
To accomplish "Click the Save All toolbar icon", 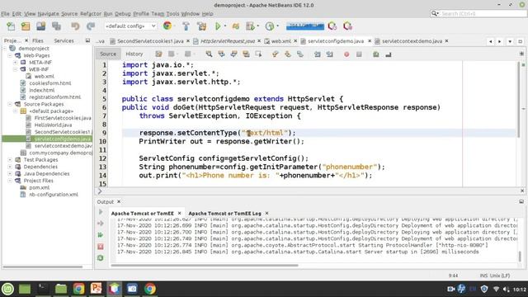I will click(x=57, y=26).
